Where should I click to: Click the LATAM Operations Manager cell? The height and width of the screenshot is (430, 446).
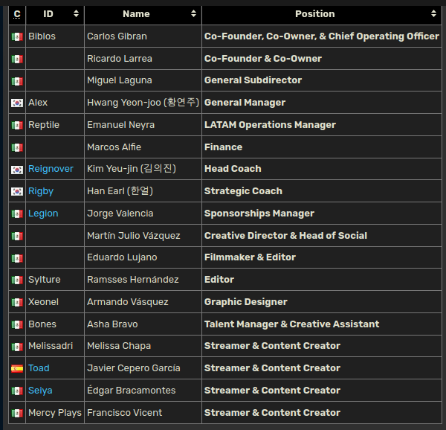(322, 125)
